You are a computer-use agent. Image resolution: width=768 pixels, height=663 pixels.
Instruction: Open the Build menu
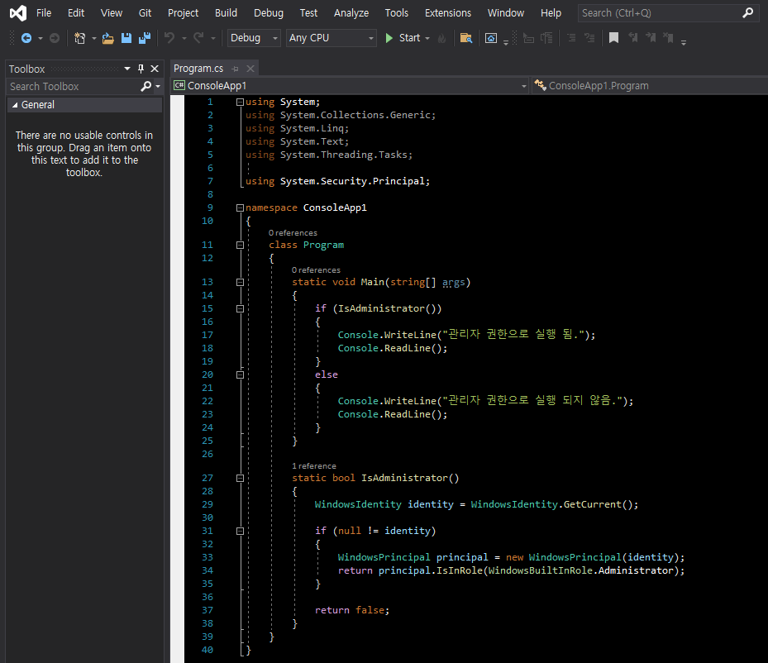point(226,12)
